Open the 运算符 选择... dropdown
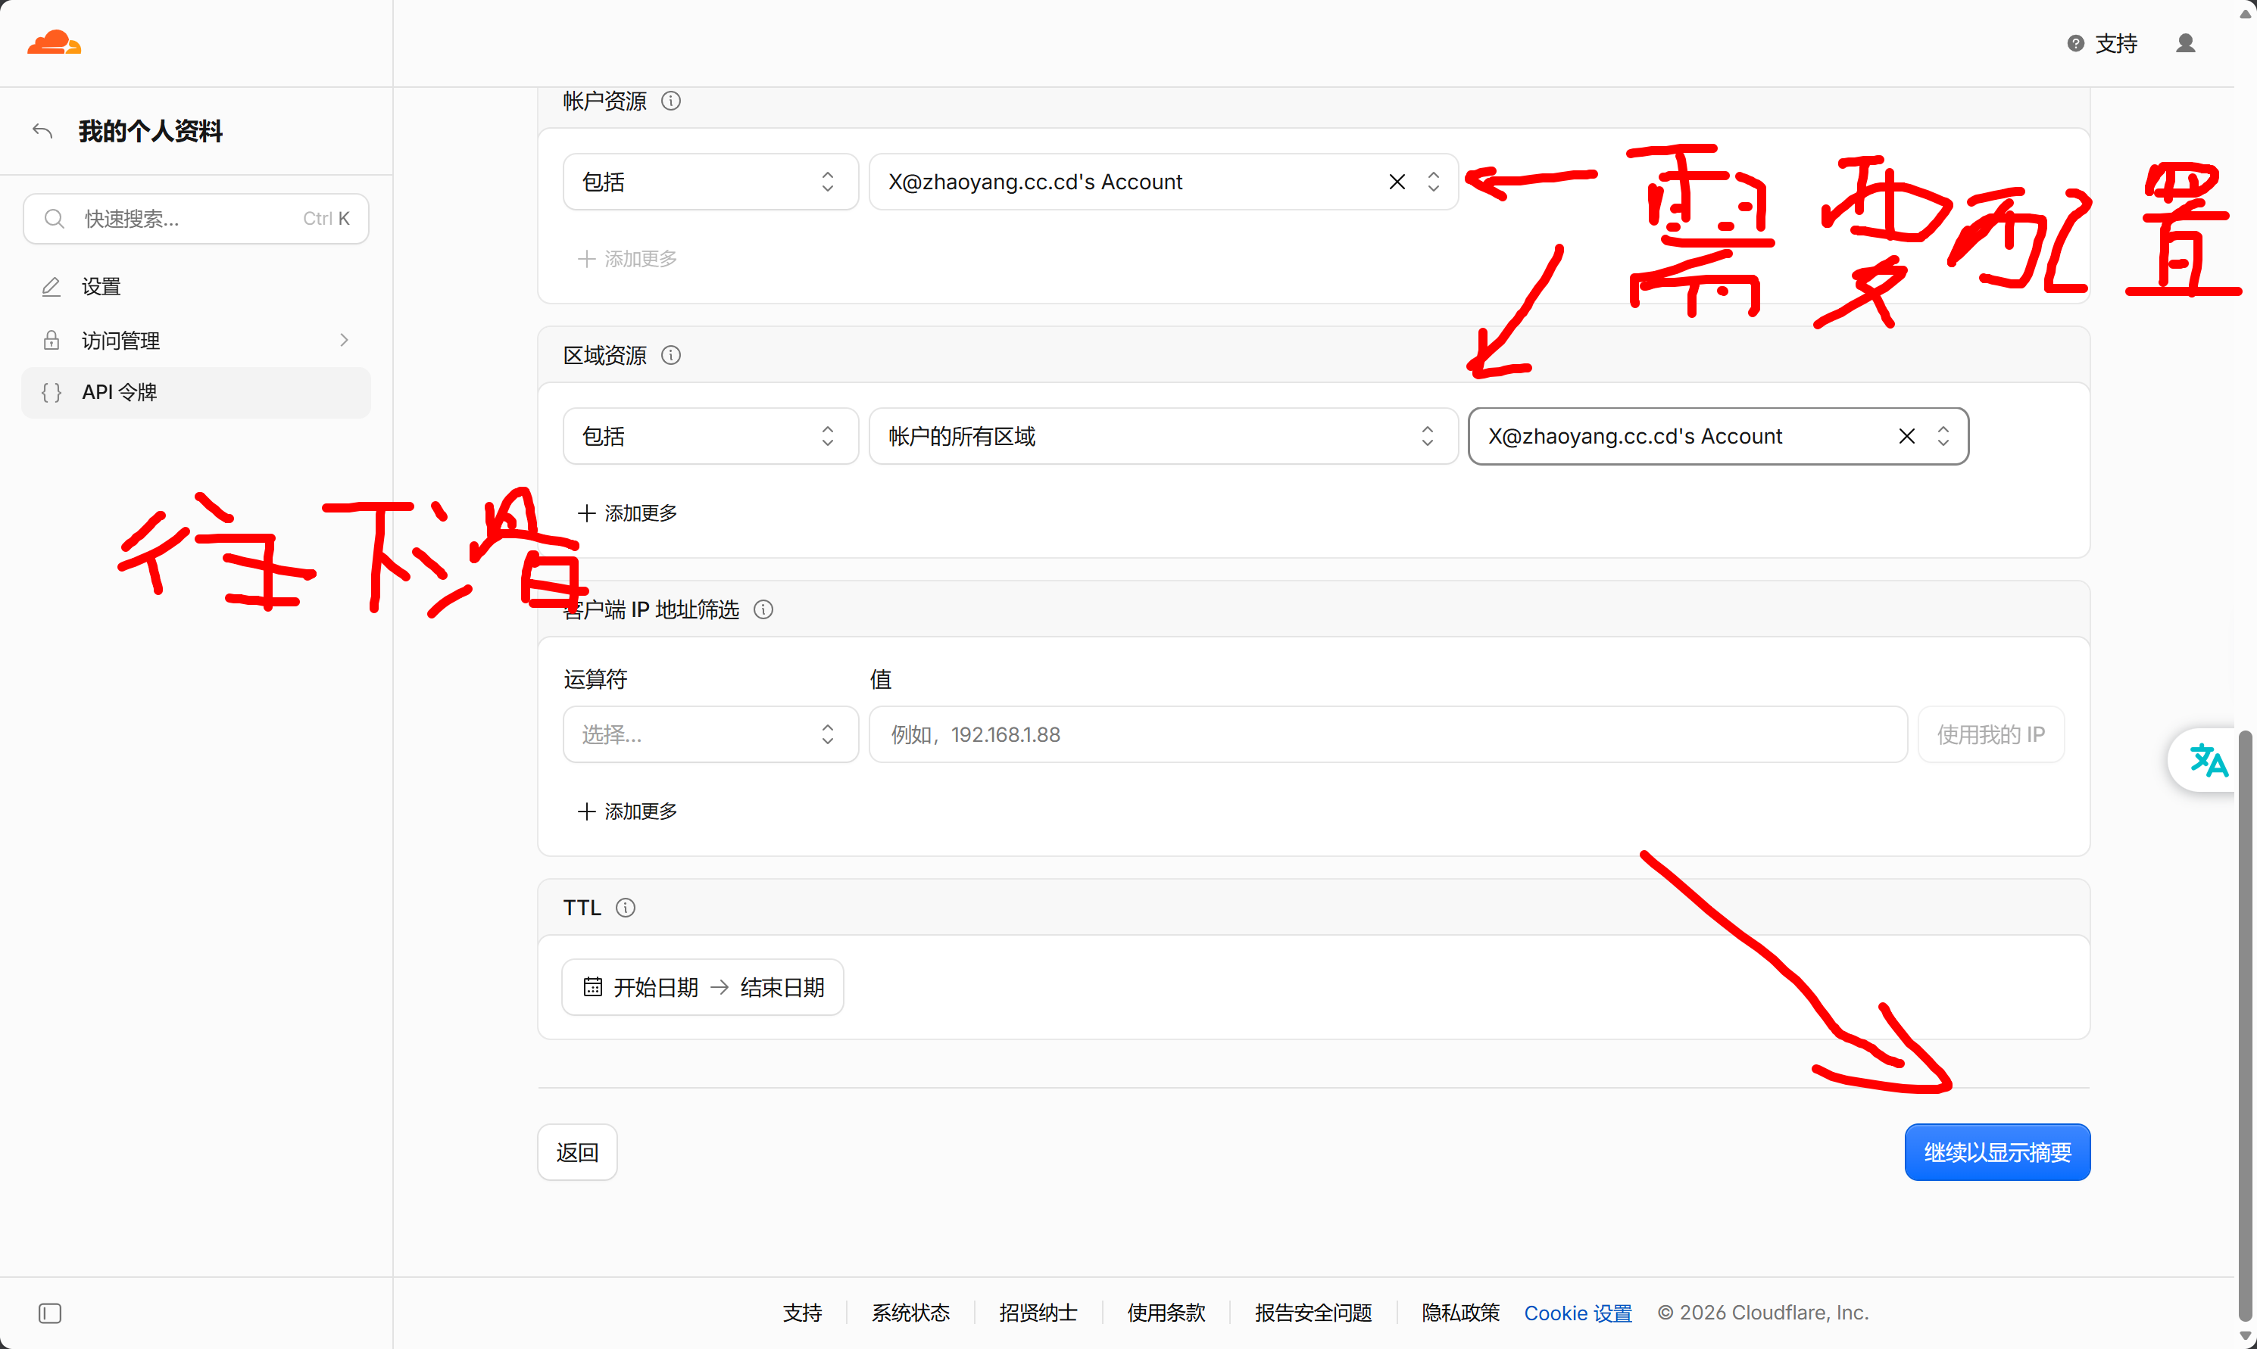 coord(710,734)
